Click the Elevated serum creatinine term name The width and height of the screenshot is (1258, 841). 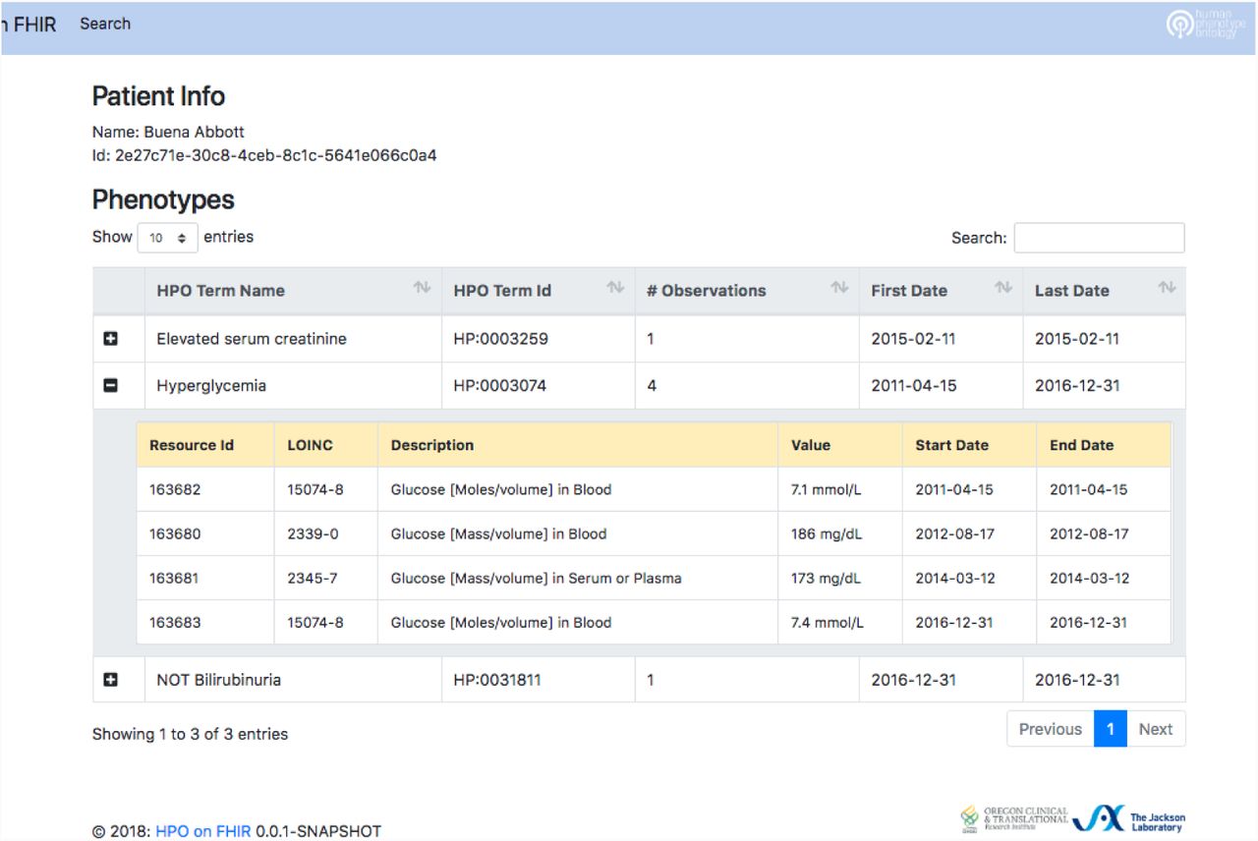252,339
